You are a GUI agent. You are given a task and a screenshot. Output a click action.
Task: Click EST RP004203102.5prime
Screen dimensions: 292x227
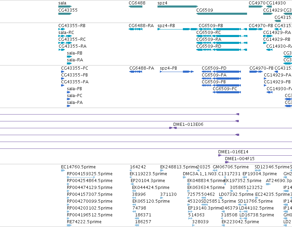68,212
